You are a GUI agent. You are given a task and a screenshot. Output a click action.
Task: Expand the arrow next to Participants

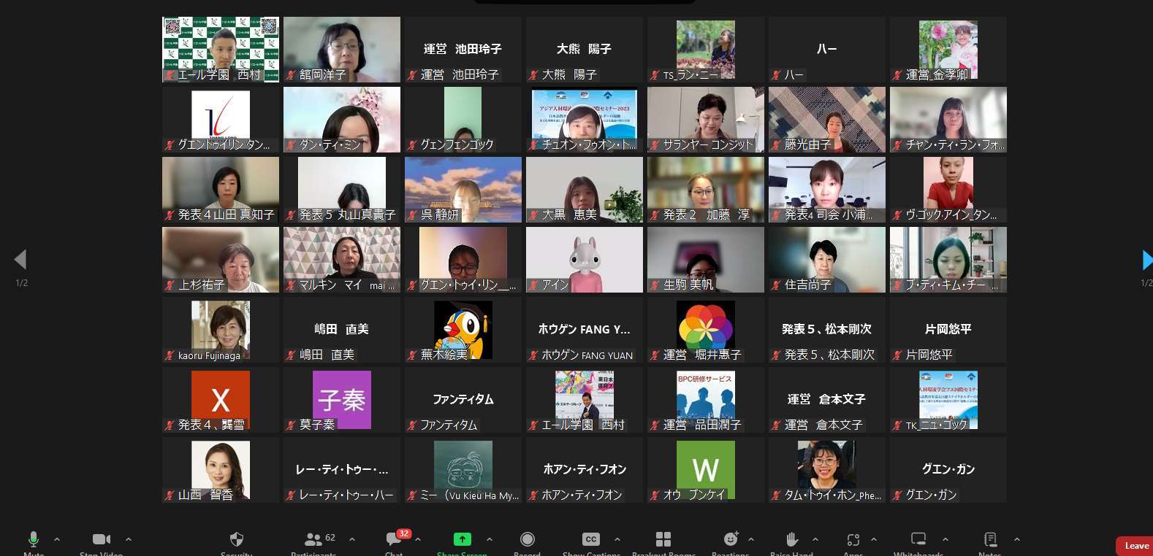point(352,539)
